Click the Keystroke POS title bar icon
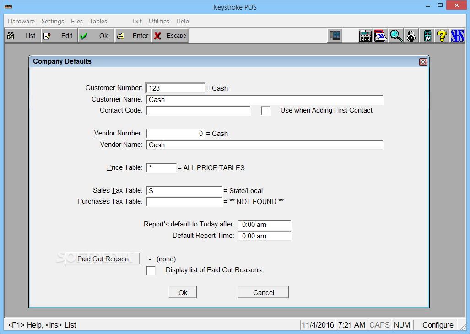The height and width of the screenshot is (334, 470). point(8,6)
